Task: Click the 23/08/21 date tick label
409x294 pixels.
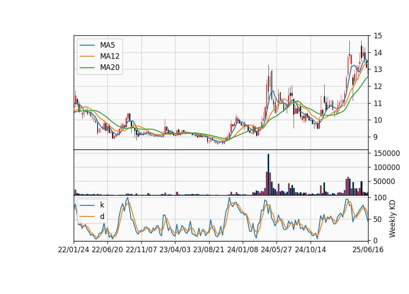Action: pos(209,250)
